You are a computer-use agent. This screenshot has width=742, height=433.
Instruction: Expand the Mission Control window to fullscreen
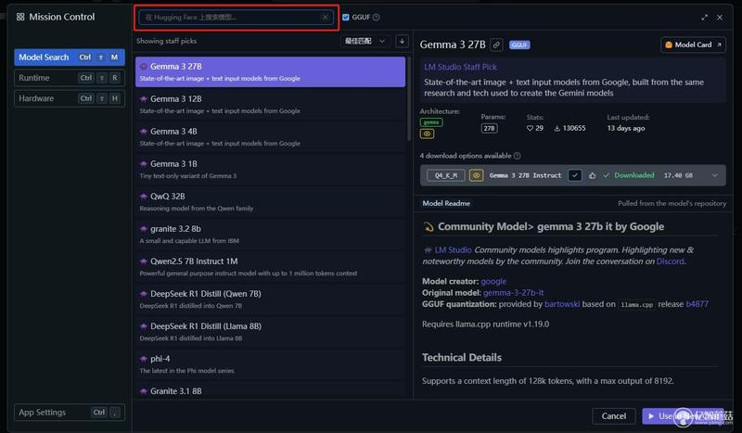click(x=704, y=17)
